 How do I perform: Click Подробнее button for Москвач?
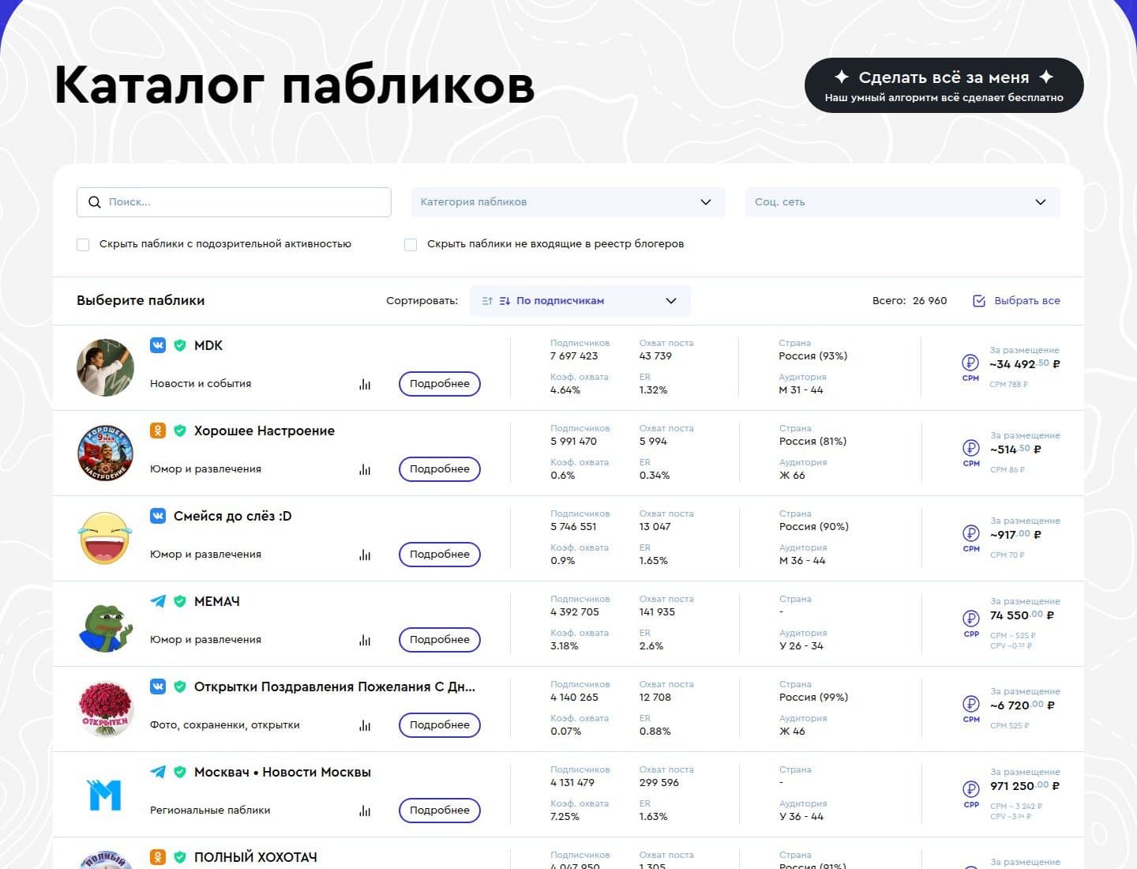(x=440, y=811)
